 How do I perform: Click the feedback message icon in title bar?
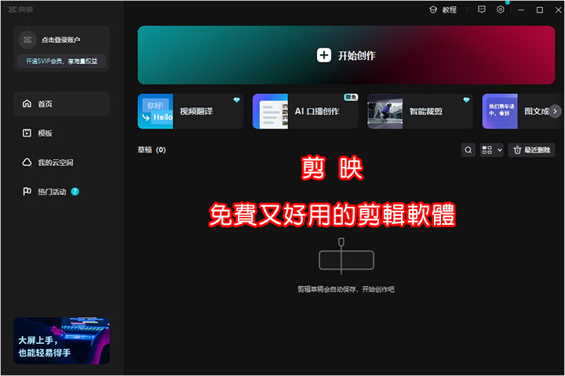482,9
